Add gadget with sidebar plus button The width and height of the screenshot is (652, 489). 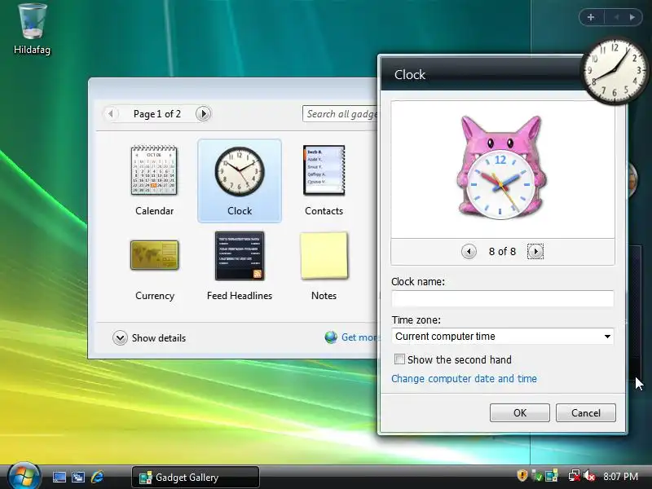point(591,17)
